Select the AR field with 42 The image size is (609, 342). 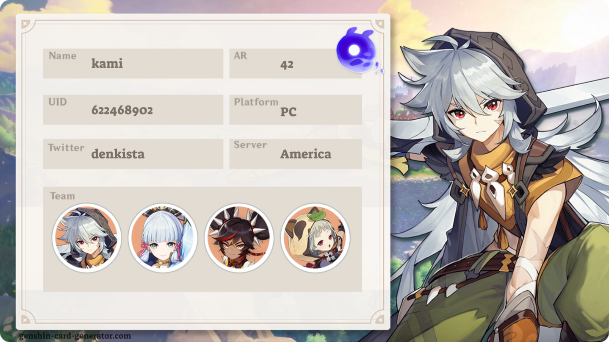point(296,64)
